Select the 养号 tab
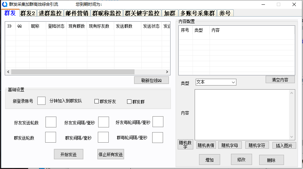 tap(225, 13)
